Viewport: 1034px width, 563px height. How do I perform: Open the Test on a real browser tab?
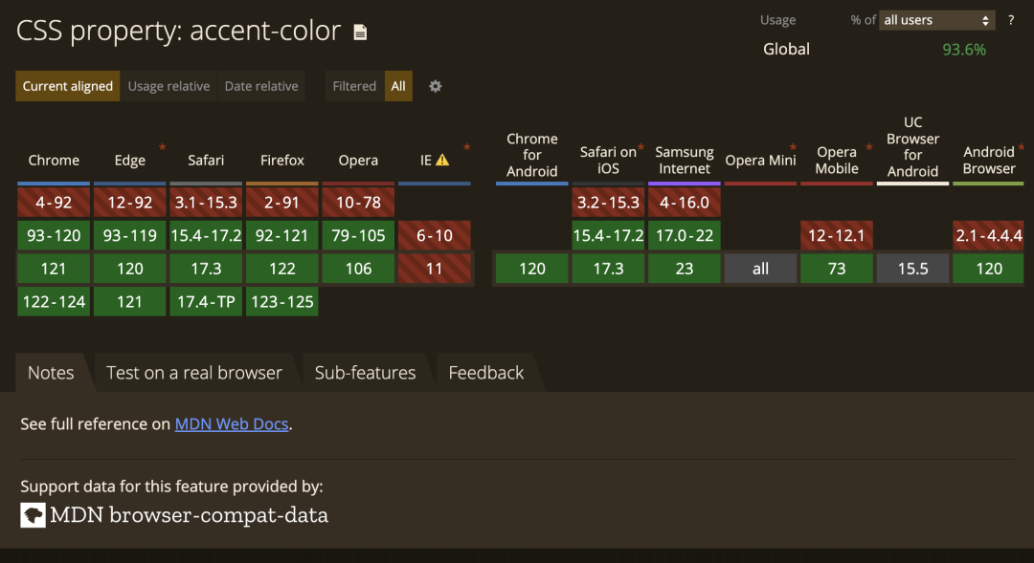point(193,373)
